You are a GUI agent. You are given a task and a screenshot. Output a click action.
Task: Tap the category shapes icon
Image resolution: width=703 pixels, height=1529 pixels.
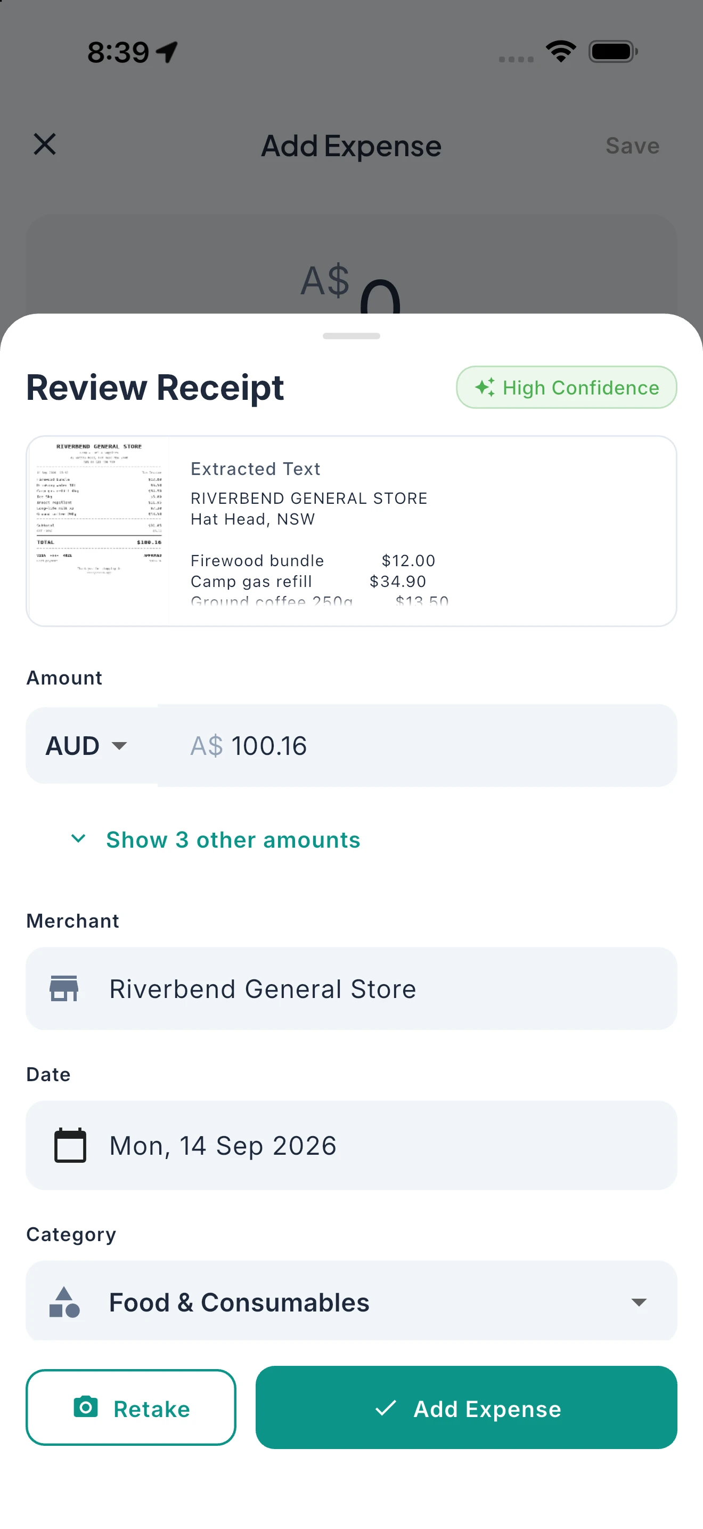click(x=64, y=1302)
